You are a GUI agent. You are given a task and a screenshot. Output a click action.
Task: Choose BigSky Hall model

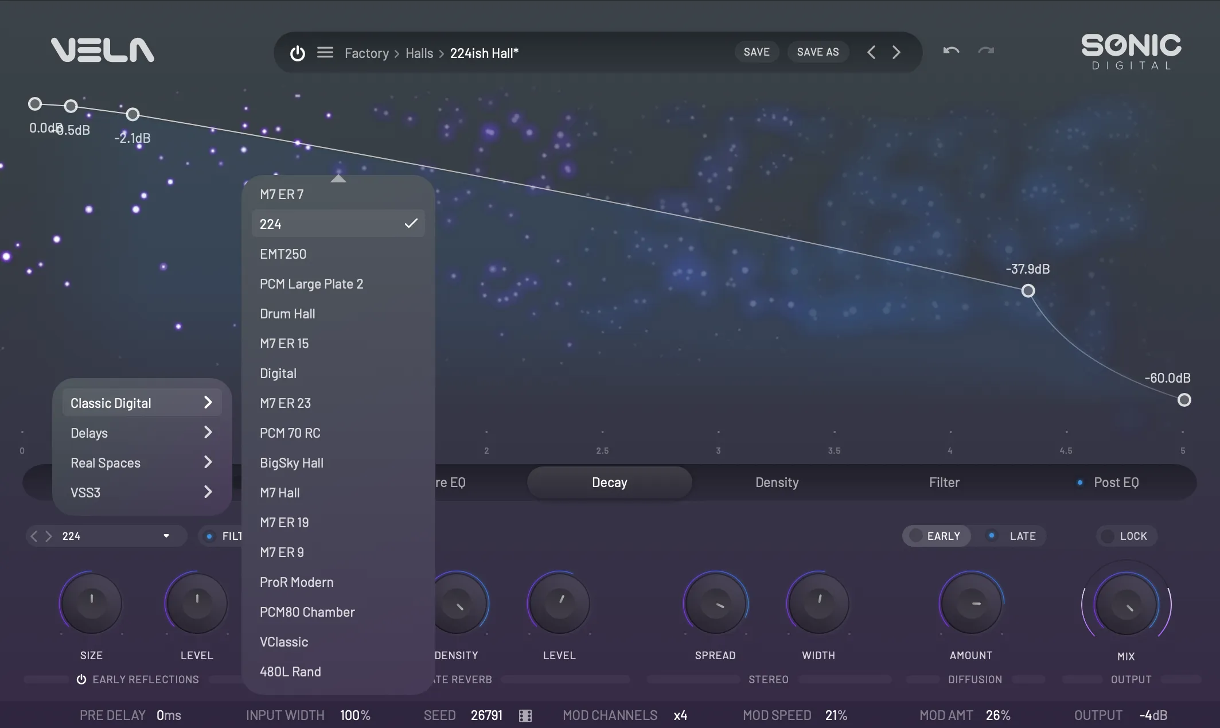tap(338, 462)
